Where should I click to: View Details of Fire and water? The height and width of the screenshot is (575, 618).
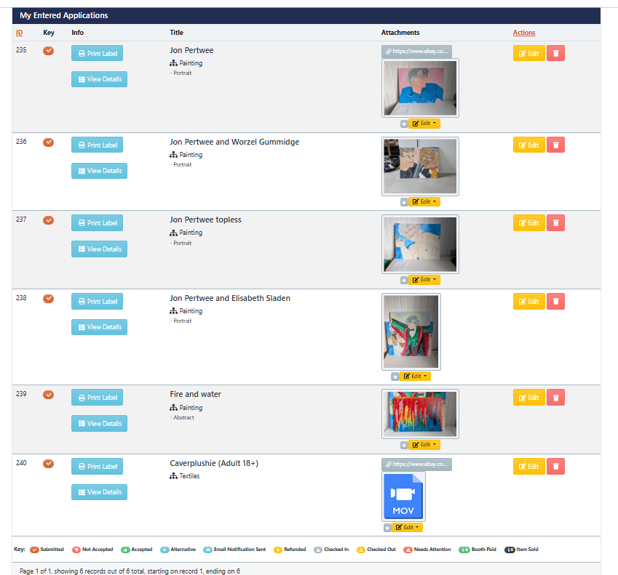coord(99,424)
